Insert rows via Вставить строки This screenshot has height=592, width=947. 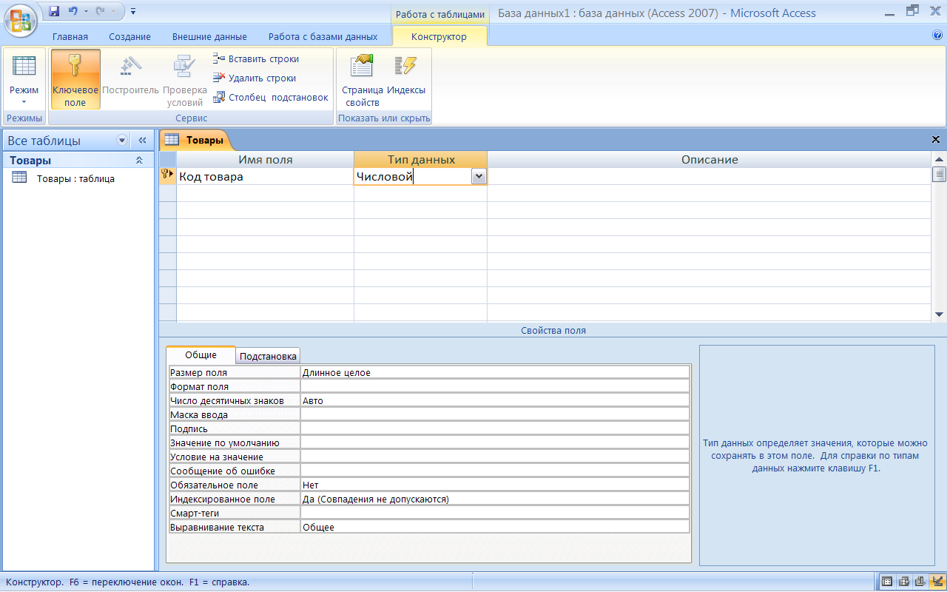click(256, 58)
